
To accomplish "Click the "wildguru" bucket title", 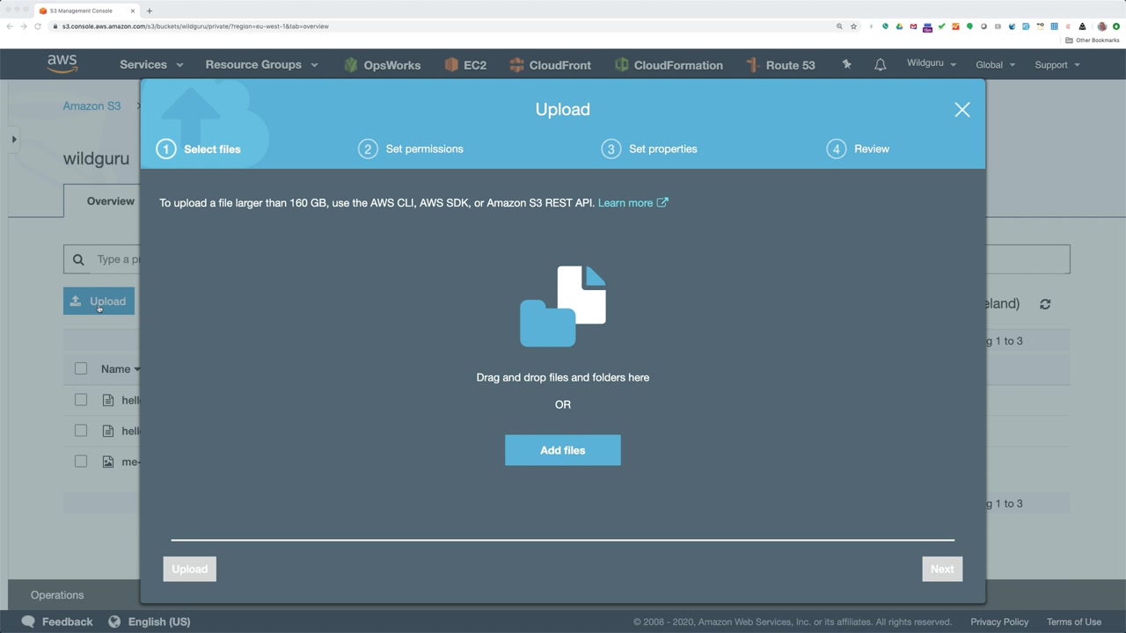I will 96,159.
